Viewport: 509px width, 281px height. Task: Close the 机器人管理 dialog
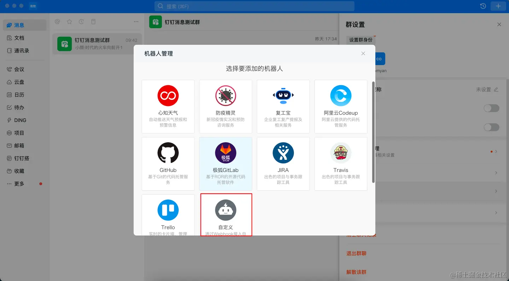point(363,53)
